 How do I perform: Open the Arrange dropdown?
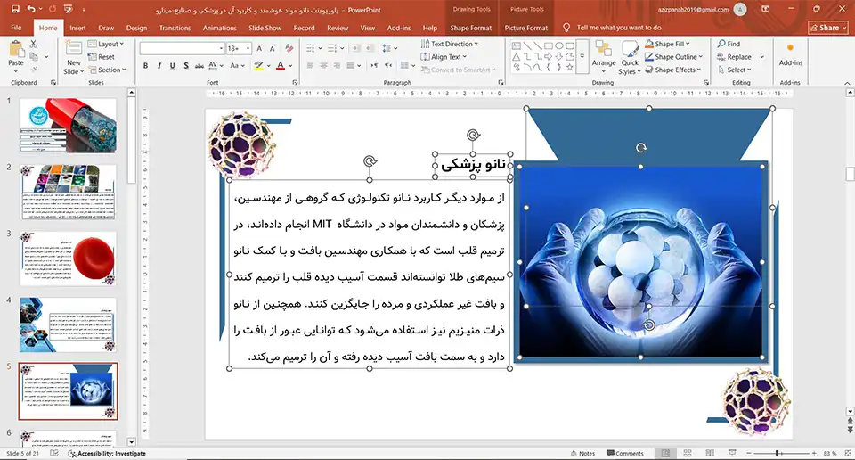[x=604, y=55]
